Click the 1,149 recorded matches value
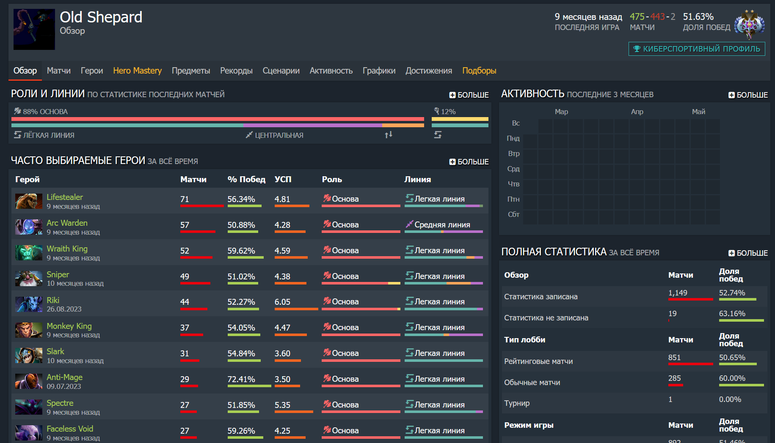The height and width of the screenshot is (443, 775). click(x=678, y=293)
